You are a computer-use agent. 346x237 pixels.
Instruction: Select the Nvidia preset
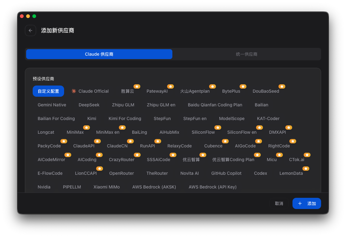(x=44, y=187)
